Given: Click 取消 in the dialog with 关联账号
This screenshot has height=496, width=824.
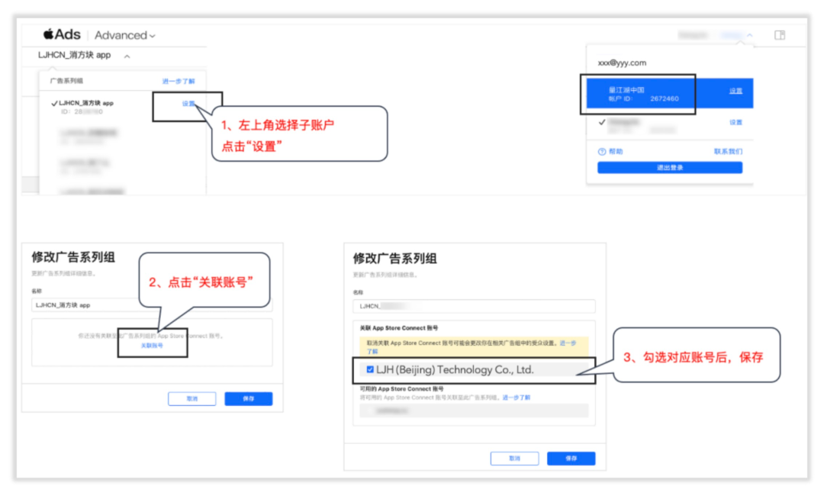Looking at the screenshot, I should pyautogui.click(x=192, y=399).
